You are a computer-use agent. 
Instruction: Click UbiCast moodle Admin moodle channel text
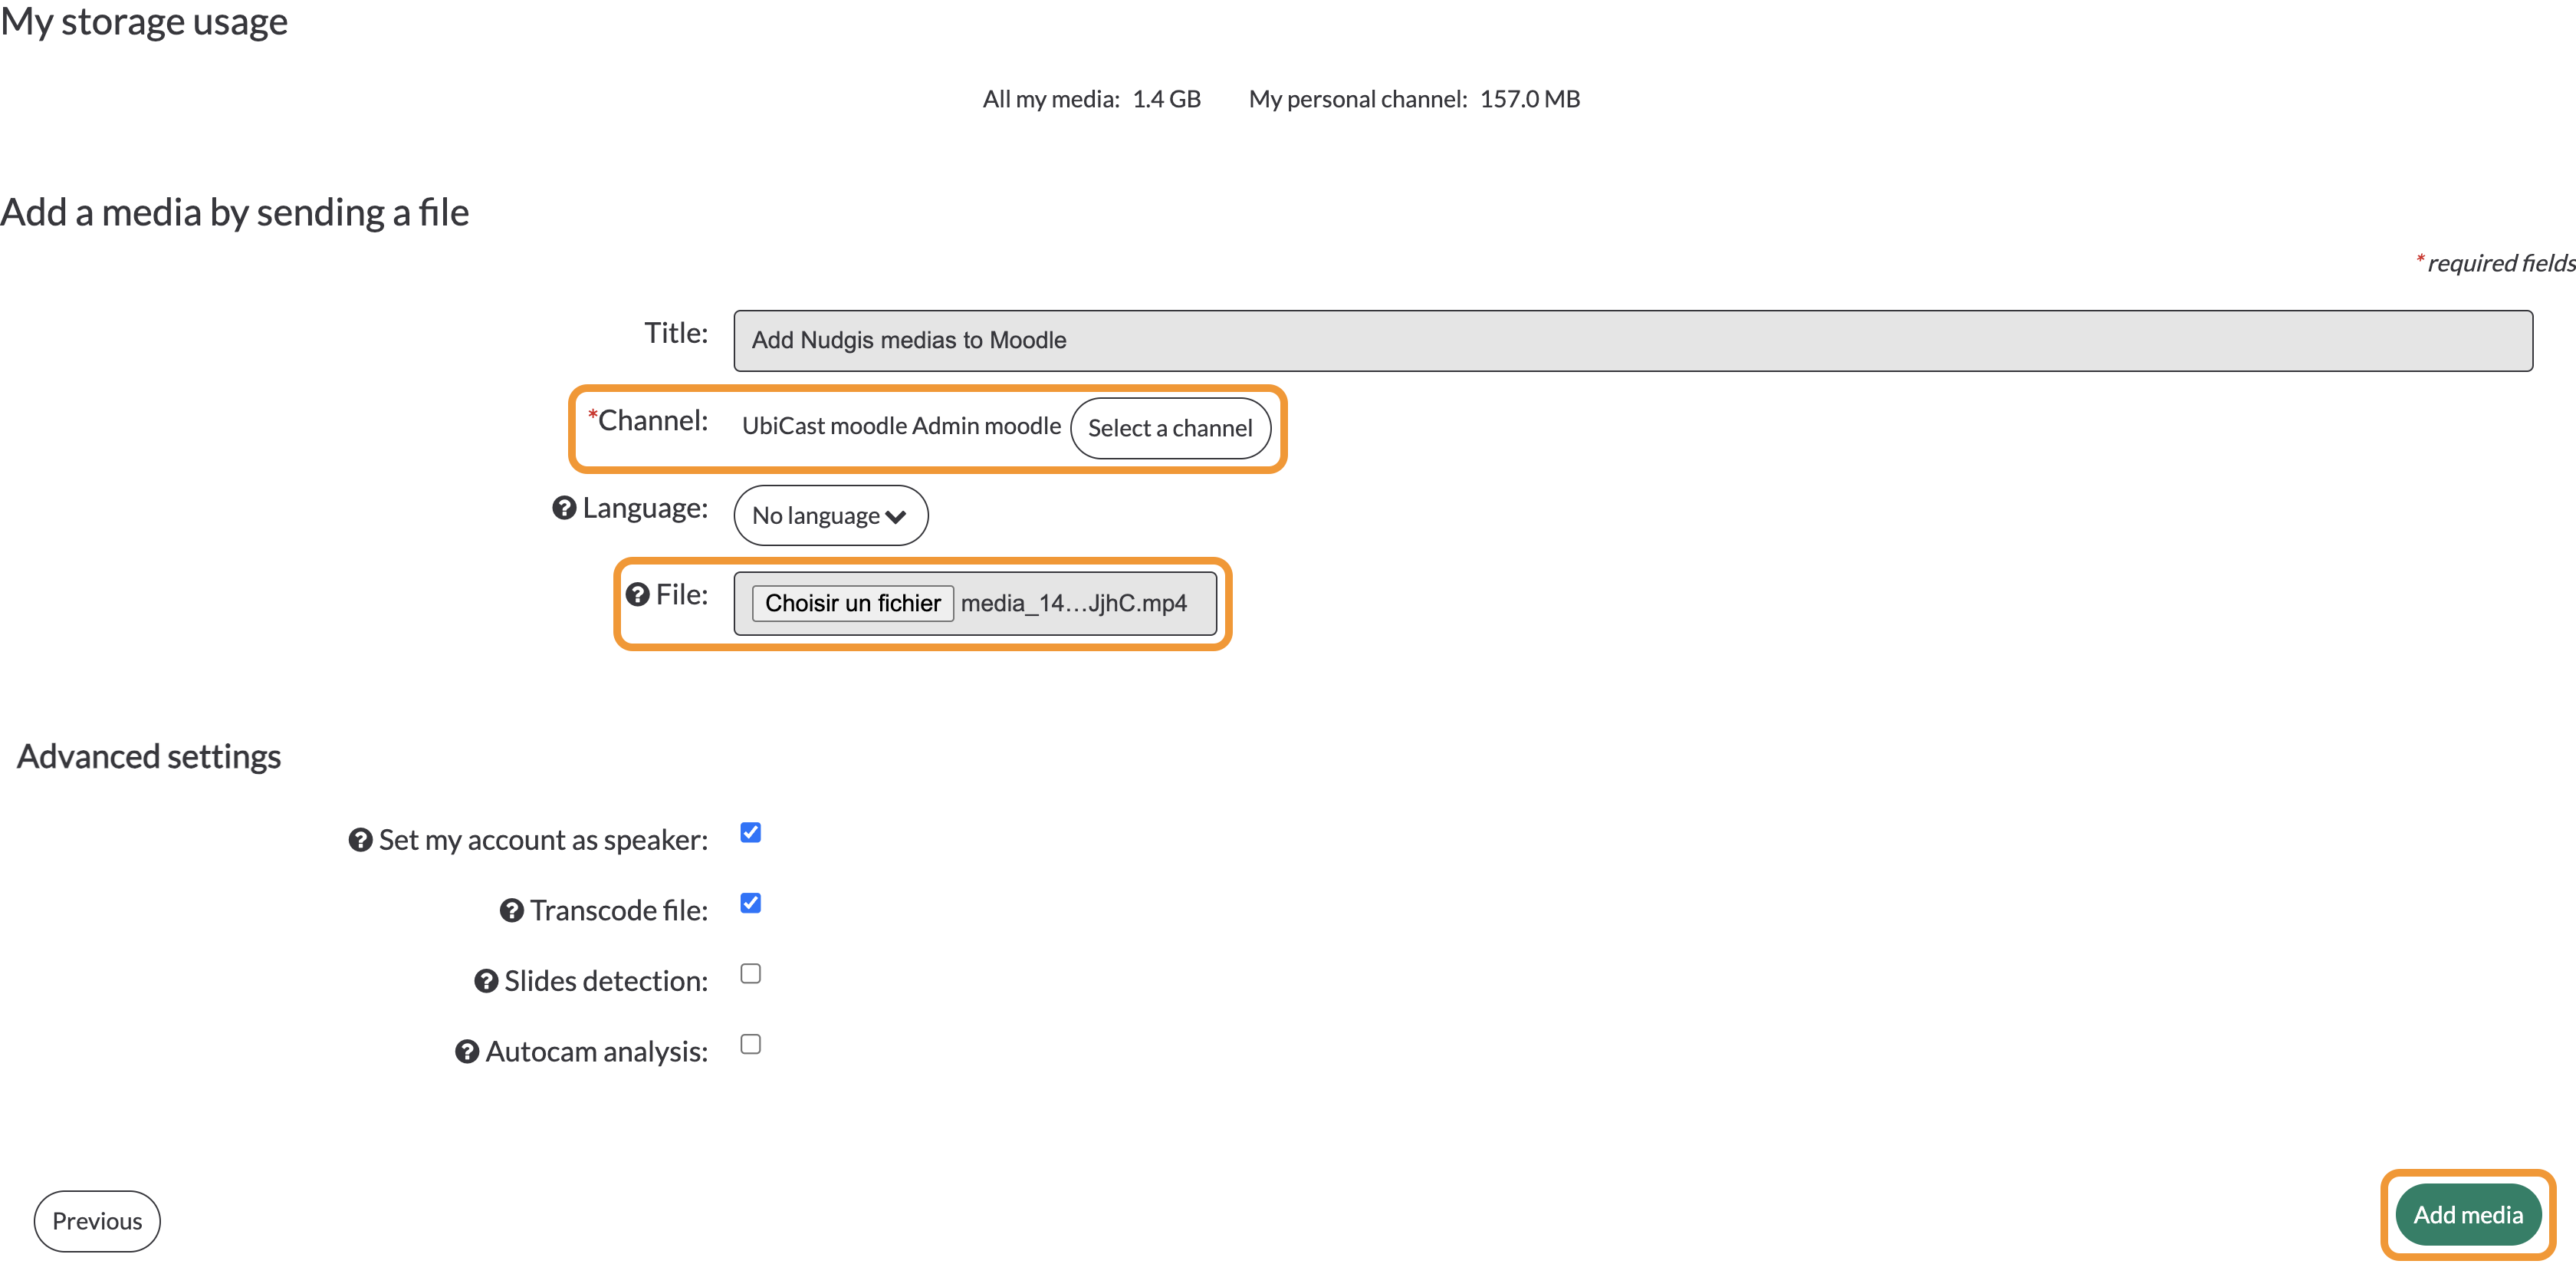pyautogui.click(x=901, y=426)
